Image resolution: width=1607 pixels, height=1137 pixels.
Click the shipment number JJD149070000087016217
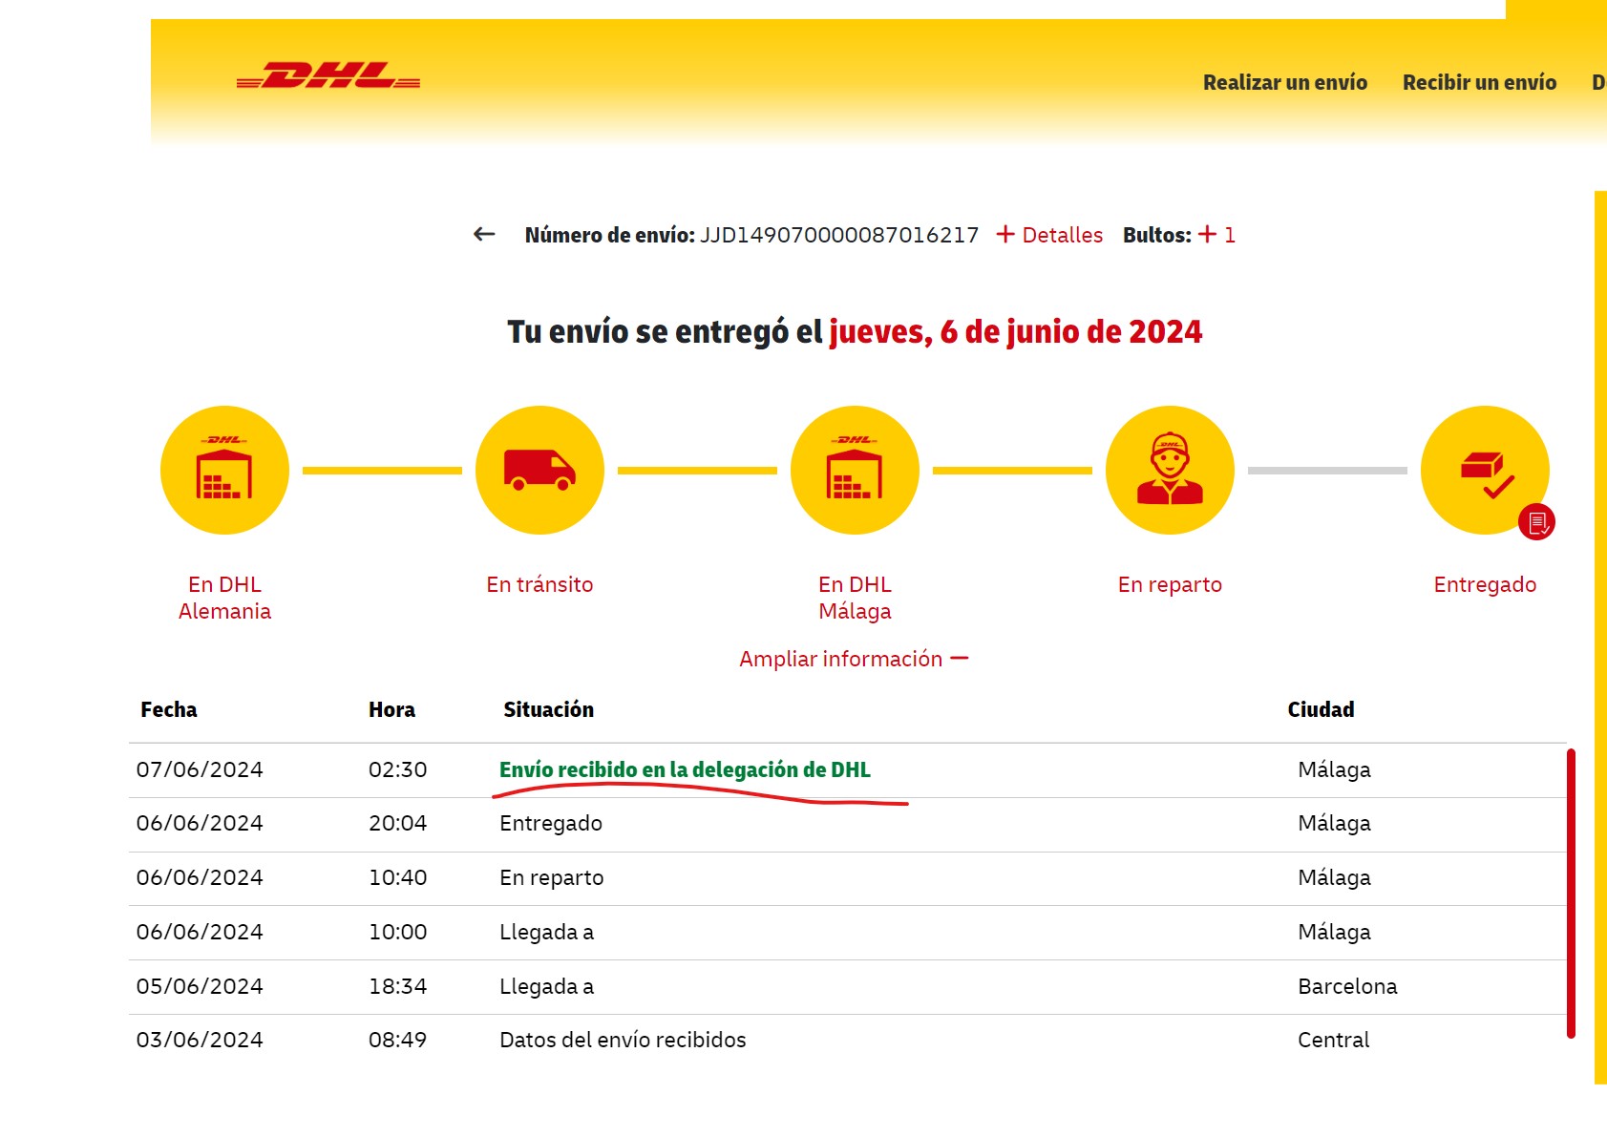[838, 235]
